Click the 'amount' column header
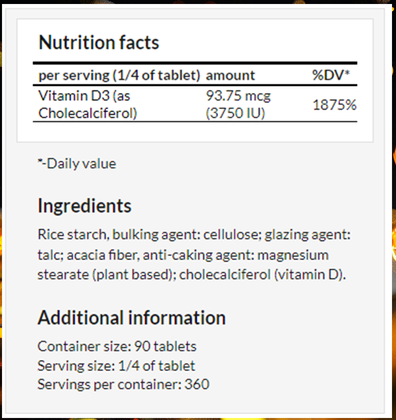 230,75
